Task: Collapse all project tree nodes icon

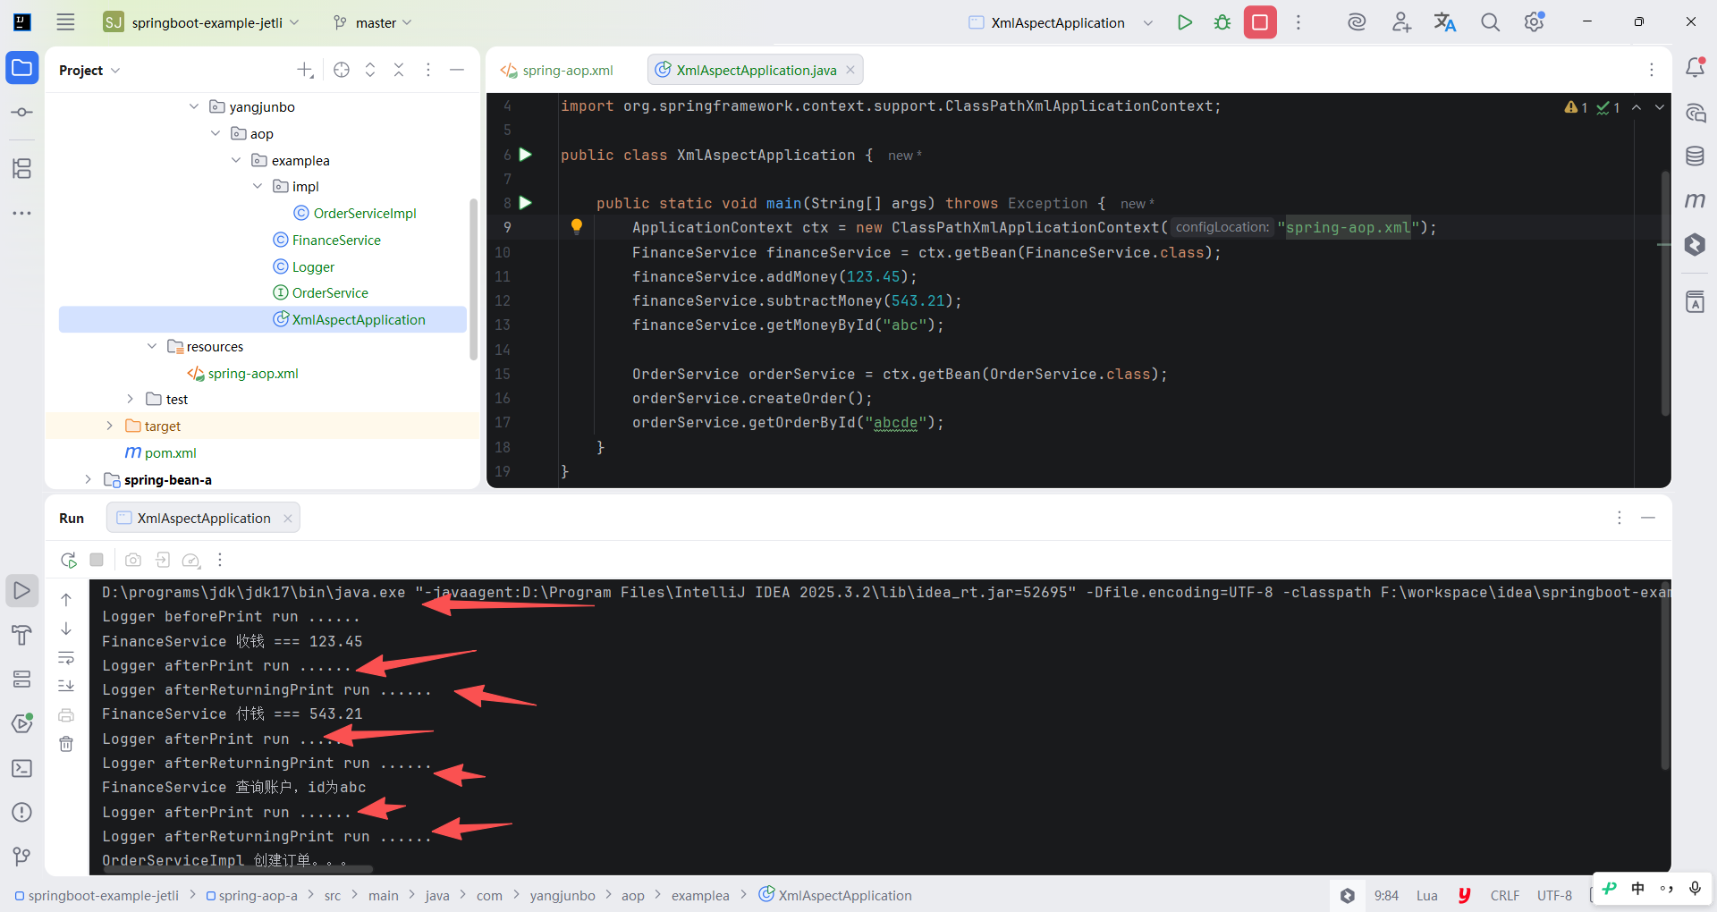Action: click(399, 70)
